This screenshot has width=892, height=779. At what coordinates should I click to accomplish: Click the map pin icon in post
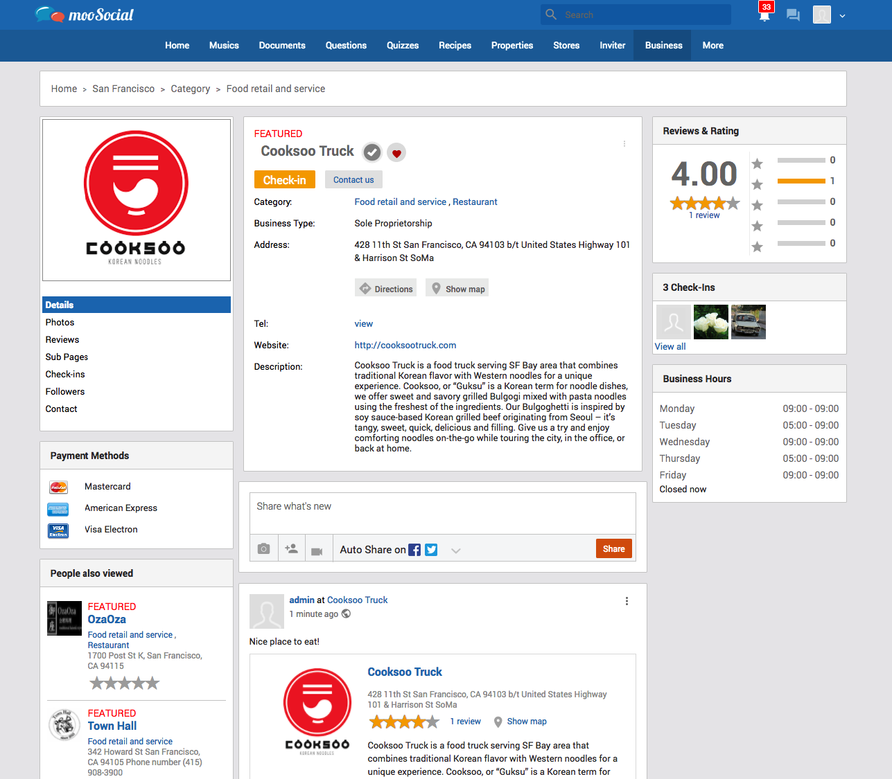498,722
